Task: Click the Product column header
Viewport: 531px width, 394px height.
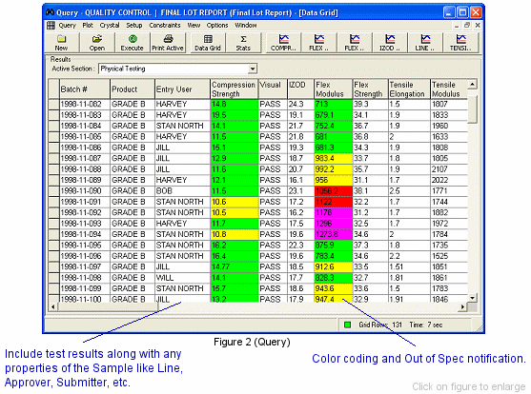Action: tap(133, 89)
